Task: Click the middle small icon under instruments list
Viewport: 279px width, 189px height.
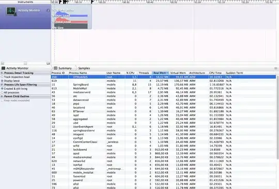Action: click(x=25, y=63)
